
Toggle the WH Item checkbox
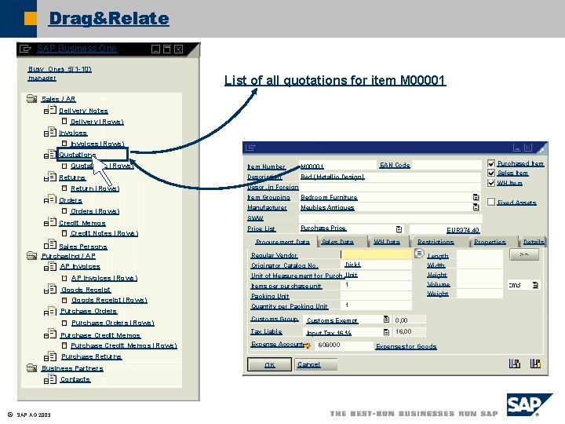(x=491, y=183)
